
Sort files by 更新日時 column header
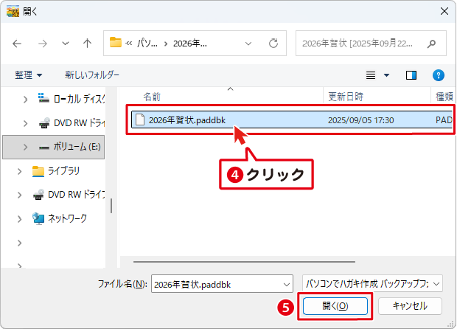[346, 97]
